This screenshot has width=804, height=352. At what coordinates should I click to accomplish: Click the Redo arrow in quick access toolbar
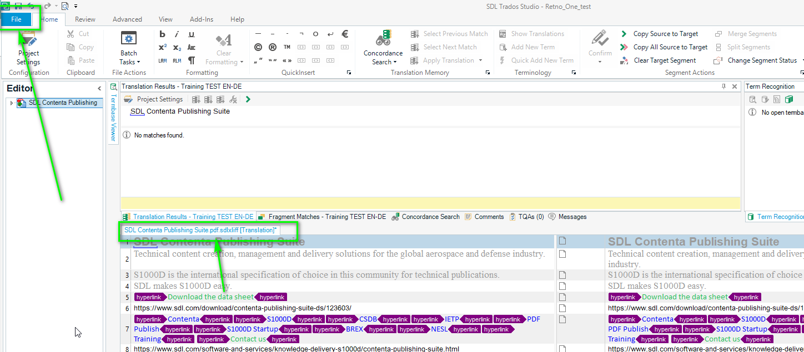[x=47, y=6]
